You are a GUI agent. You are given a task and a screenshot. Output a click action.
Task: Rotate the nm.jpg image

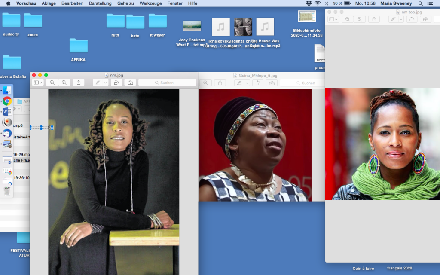point(116,82)
